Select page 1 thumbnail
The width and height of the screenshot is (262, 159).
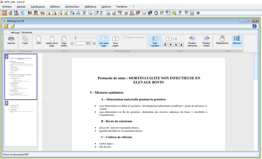point(21,77)
